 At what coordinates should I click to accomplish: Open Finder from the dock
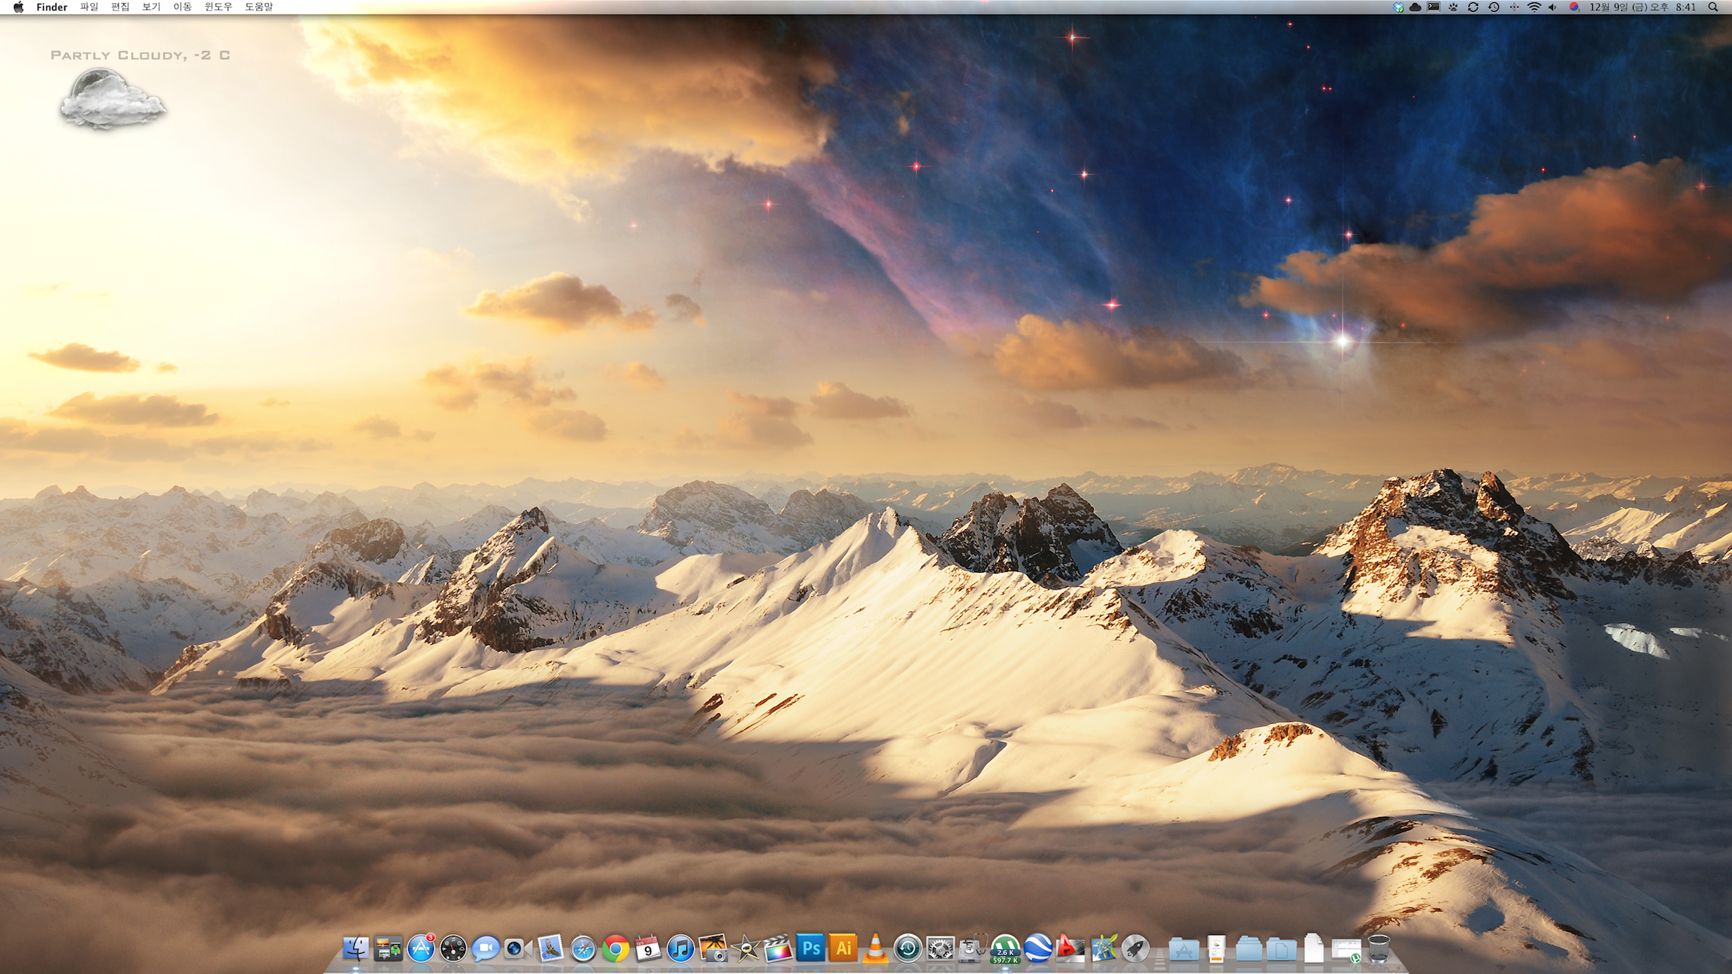356,949
